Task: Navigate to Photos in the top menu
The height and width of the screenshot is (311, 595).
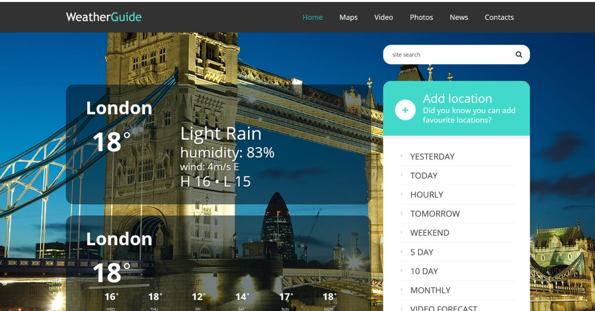Action: pyautogui.click(x=421, y=17)
